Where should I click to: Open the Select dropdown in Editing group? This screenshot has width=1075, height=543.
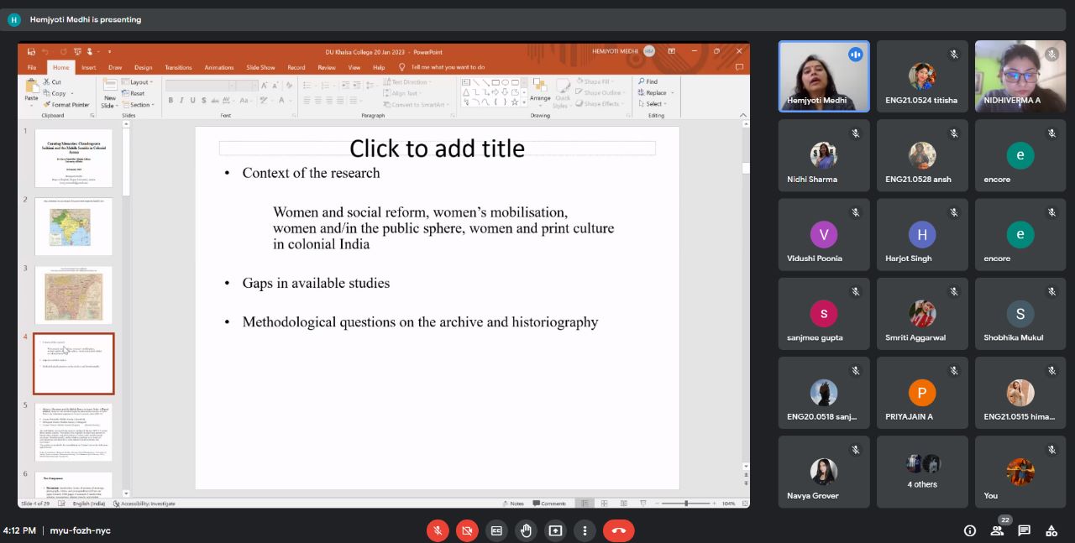(654, 104)
